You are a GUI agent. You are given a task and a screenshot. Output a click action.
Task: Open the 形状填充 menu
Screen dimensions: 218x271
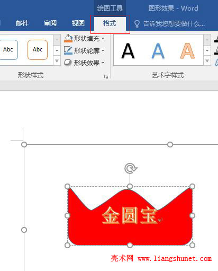tap(84, 38)
